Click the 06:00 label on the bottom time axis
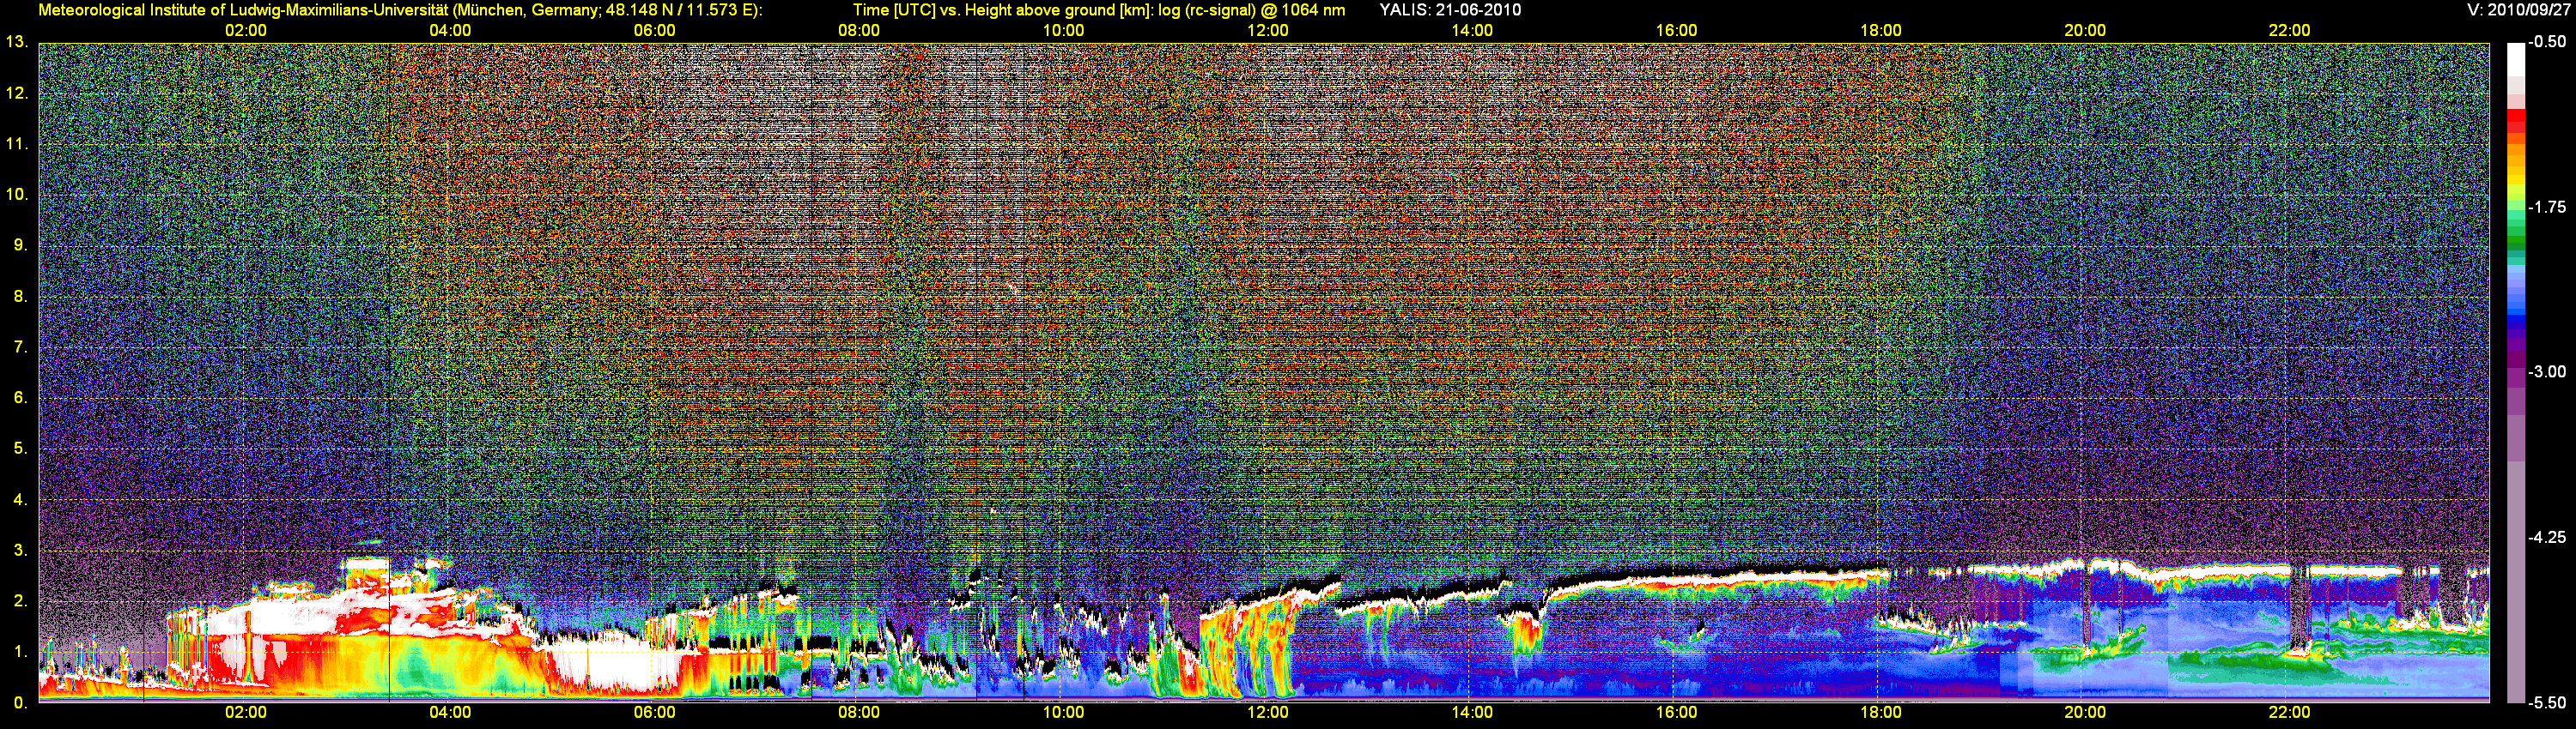 (x=655, y=713)
